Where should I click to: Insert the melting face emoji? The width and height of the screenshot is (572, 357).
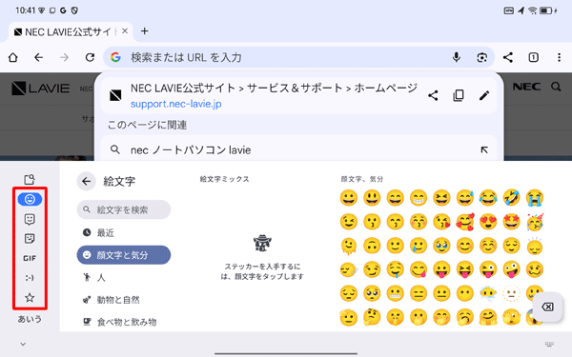click(x=349, y=246)
